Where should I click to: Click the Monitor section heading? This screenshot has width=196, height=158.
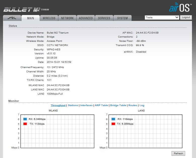pos(14,101)
